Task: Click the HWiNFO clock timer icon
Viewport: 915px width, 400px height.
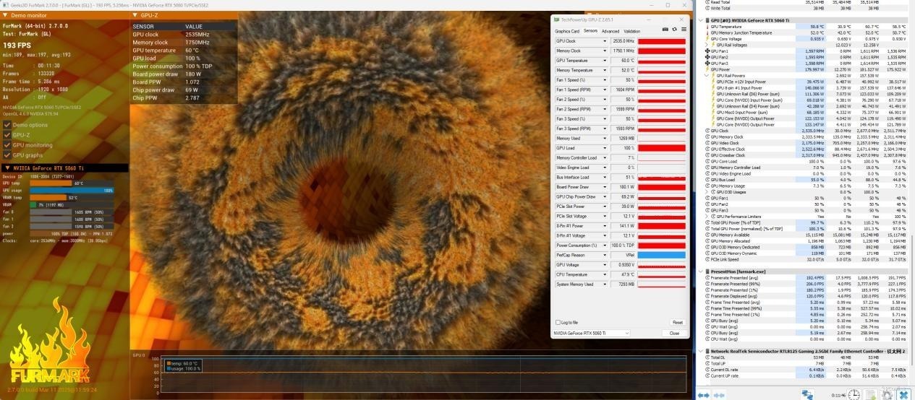Action: pos(854,396)
